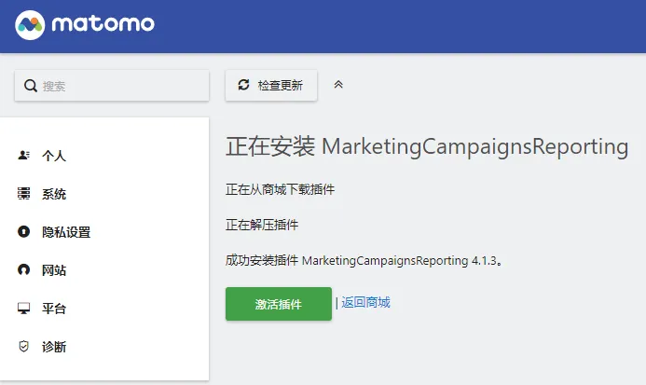Click the monitor icon next to 平台
Viewport: 646px width, 385px height.
tap(24, 309)
